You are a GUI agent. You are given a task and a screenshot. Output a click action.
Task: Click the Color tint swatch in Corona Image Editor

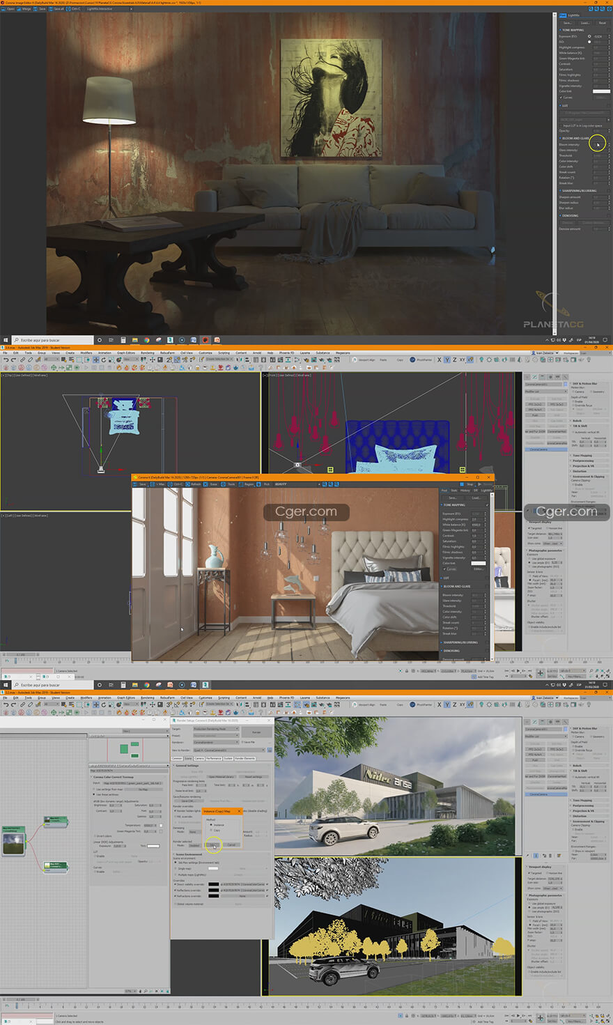[601, 91]
